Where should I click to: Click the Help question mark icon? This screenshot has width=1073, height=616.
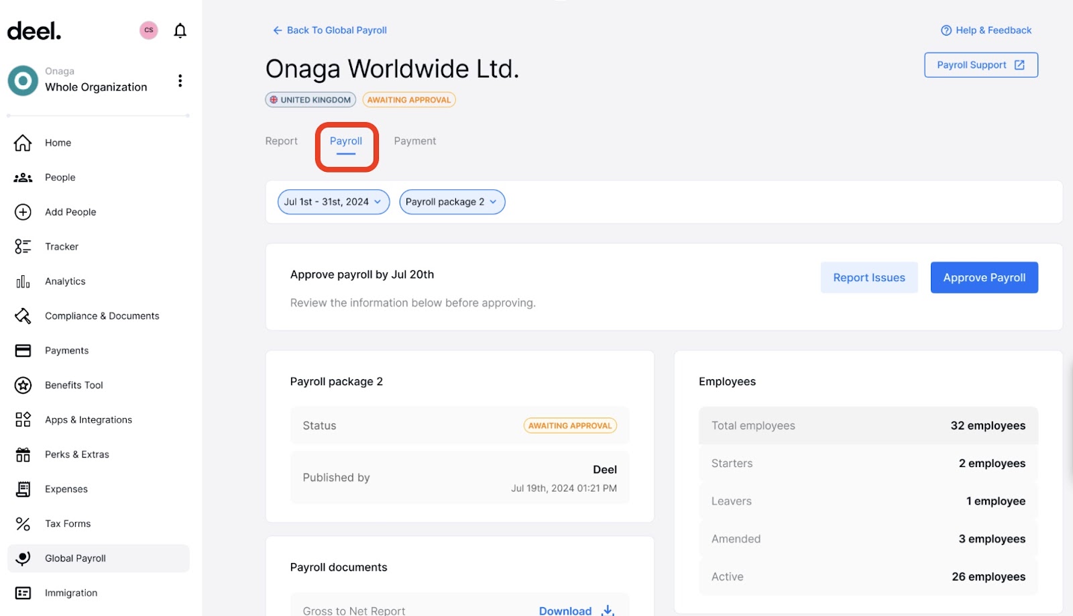946,30
